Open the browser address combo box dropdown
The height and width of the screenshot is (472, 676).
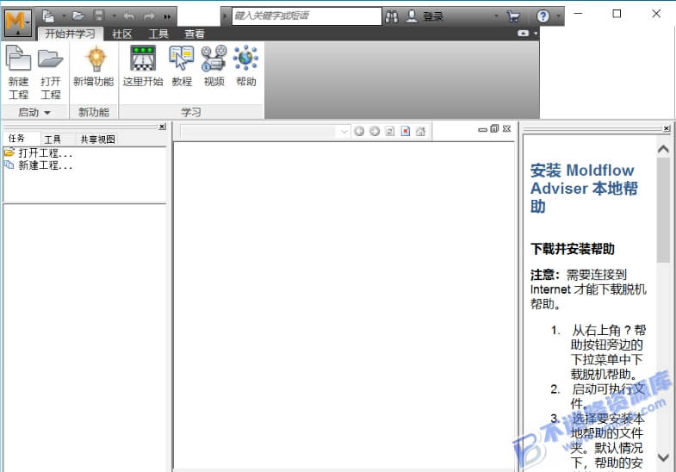pyautogui.click(x=344, y=131)
